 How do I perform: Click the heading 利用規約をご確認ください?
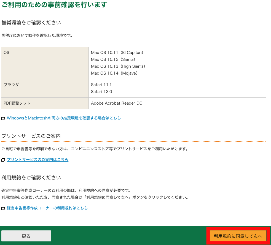click(x=31, y=178)
